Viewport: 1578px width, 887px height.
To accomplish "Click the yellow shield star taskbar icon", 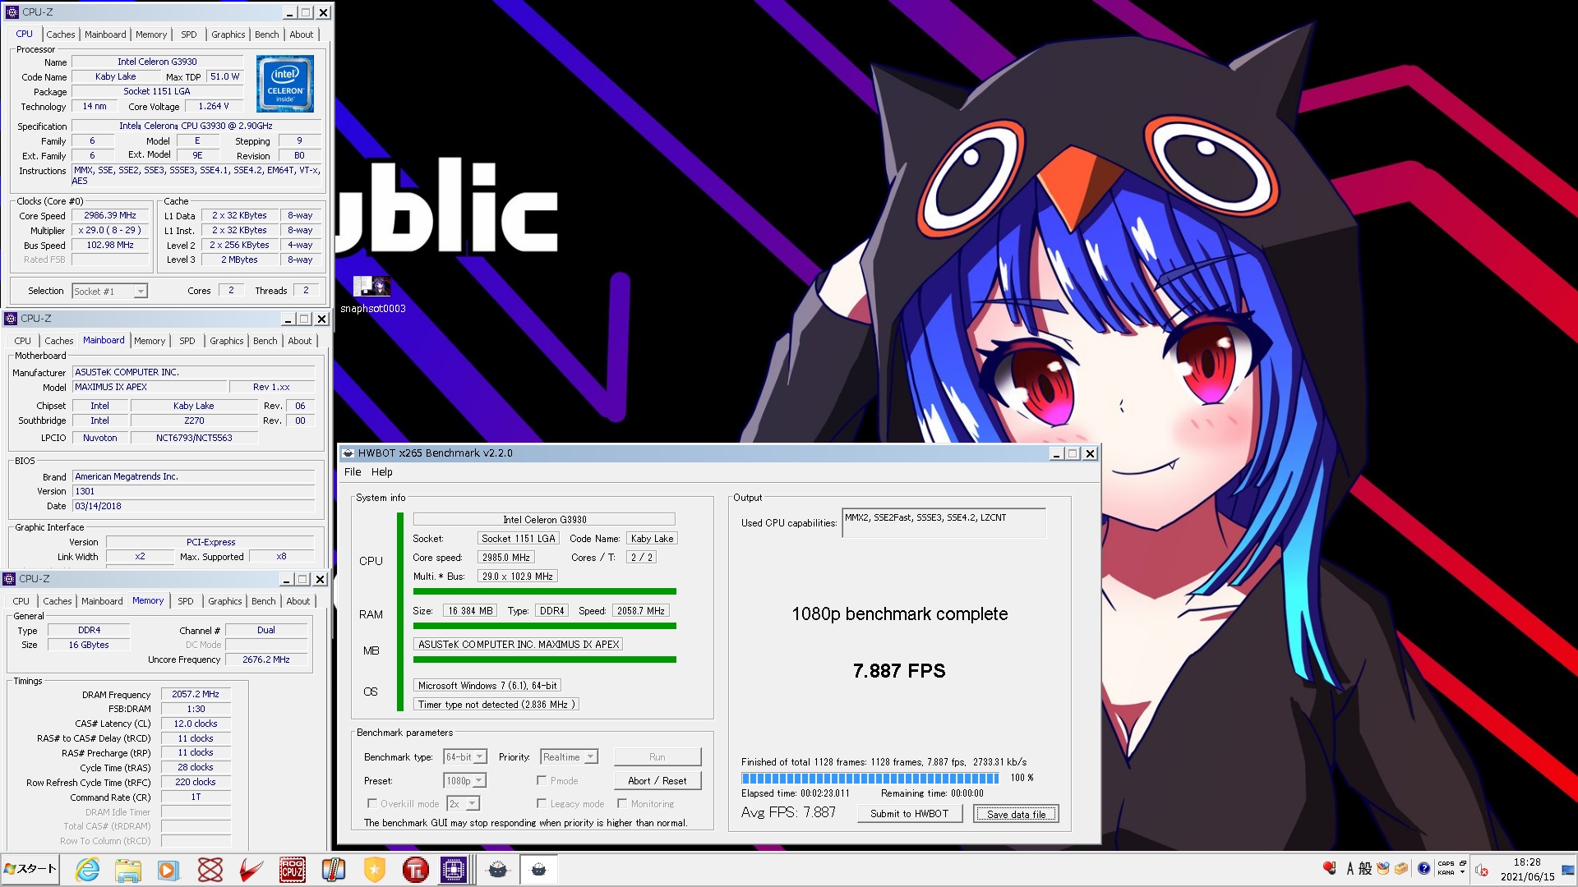I will pos(375,870).
